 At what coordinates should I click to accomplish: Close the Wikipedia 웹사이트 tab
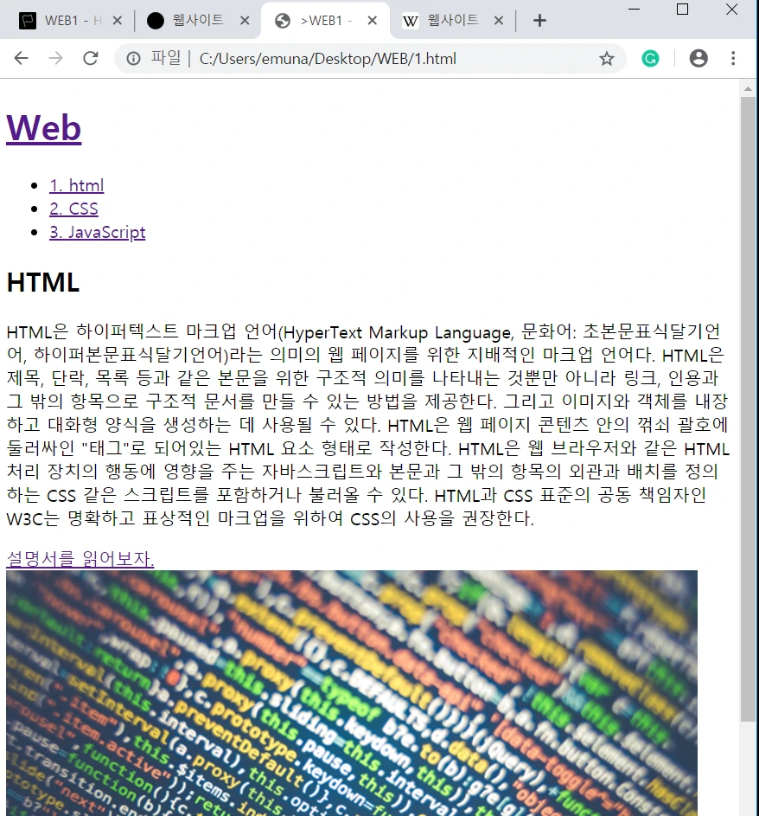[499, 21]
